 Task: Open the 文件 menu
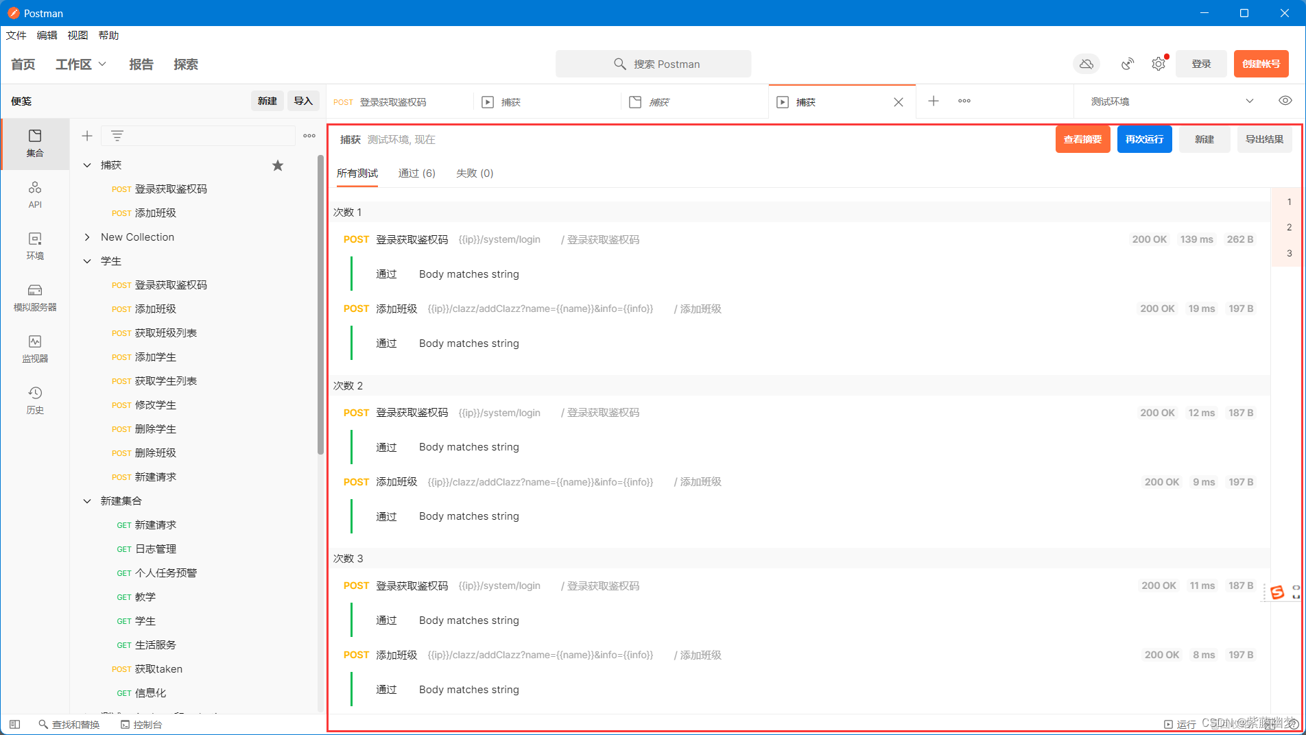pyautogui.click(x=16, y=35)
